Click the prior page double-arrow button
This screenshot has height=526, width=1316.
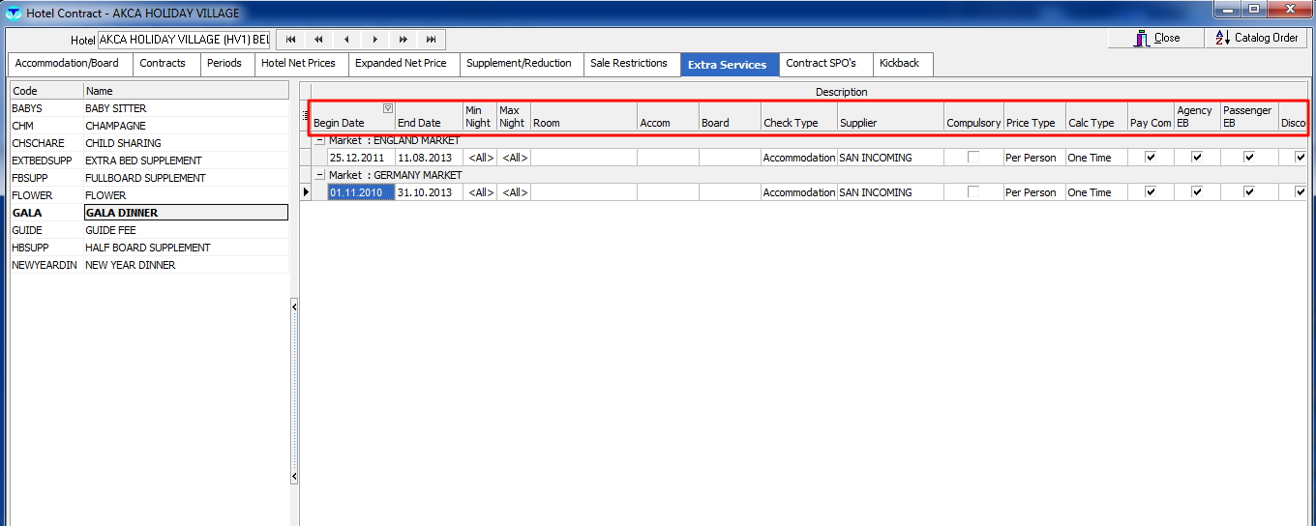(x=318, y=40)
